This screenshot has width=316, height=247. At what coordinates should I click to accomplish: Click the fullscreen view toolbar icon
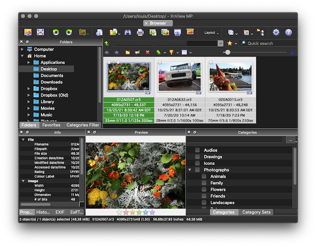pos(40,32)
